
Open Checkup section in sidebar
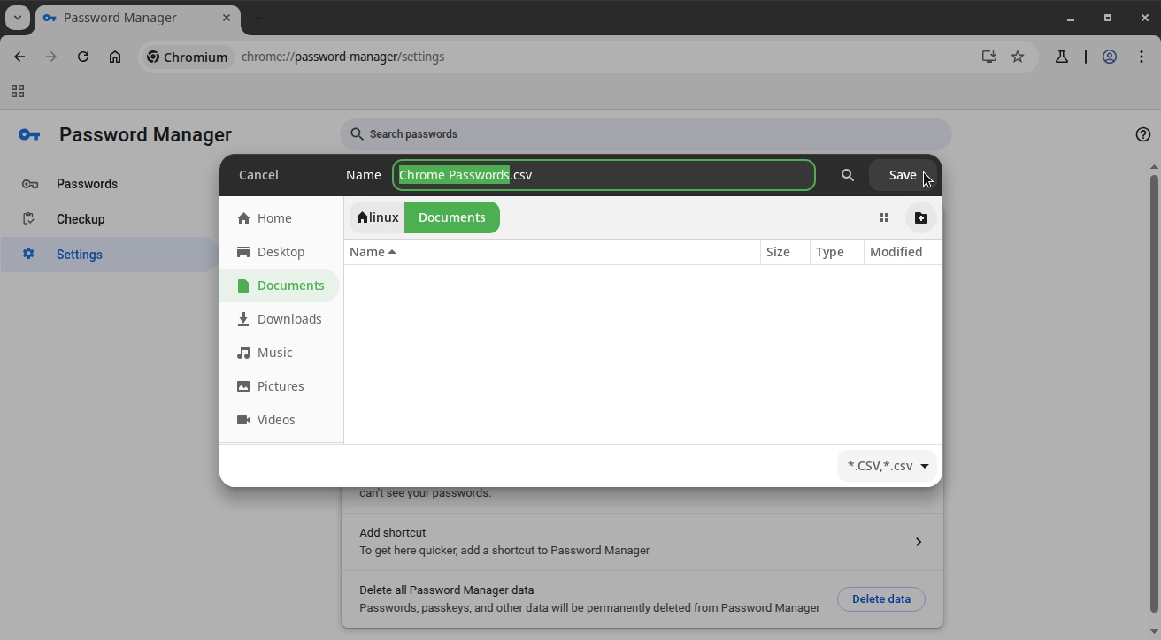click(x=109, y=219)
